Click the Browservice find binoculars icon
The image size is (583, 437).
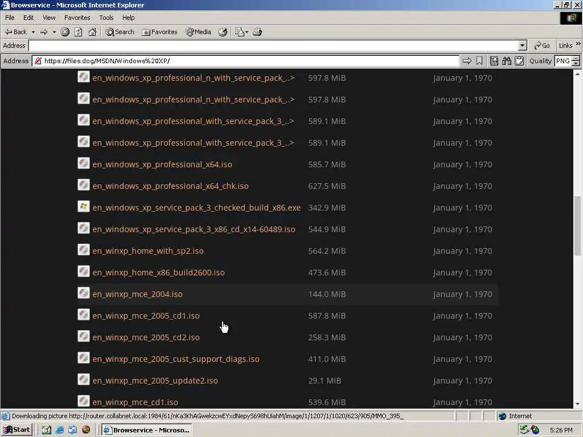pyautogui.click(x=506, y=61)
